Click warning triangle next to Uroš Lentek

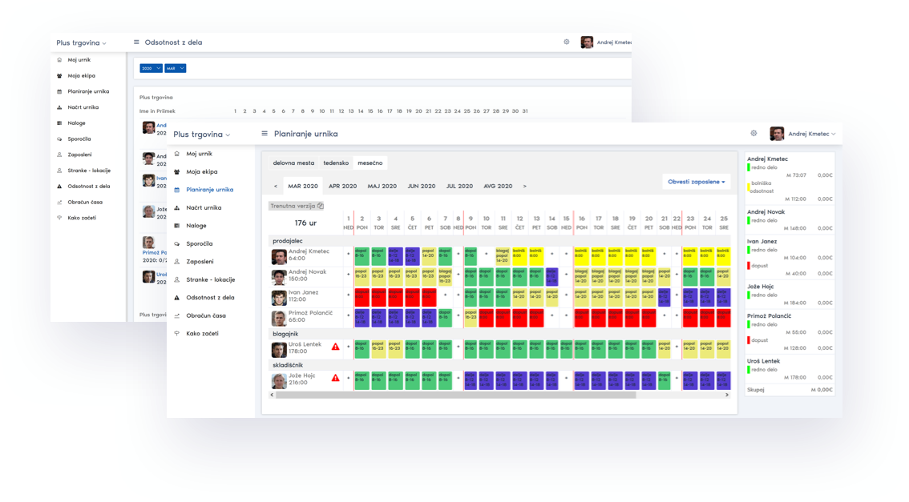point(335,347)
